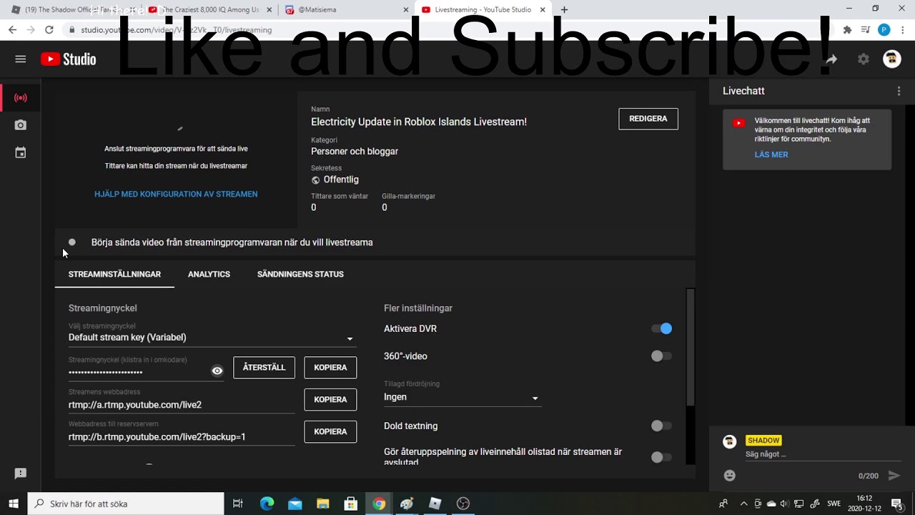Viewport: 915px width, 515px height.
Task: Open Task View on the taskbar
Action: (x=238, y=504)
